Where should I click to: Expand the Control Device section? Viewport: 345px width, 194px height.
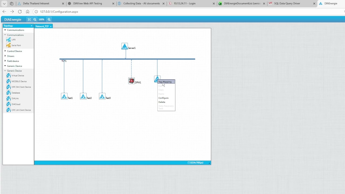click(5, 51)
